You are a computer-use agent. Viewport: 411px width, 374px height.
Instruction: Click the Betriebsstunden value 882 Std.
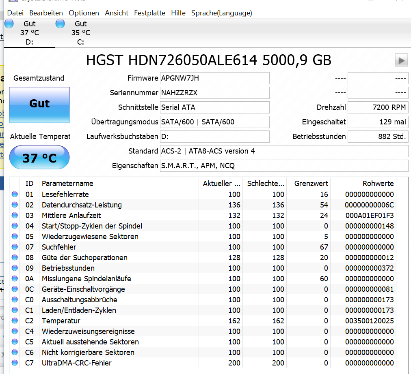click(x=378, y=137)
